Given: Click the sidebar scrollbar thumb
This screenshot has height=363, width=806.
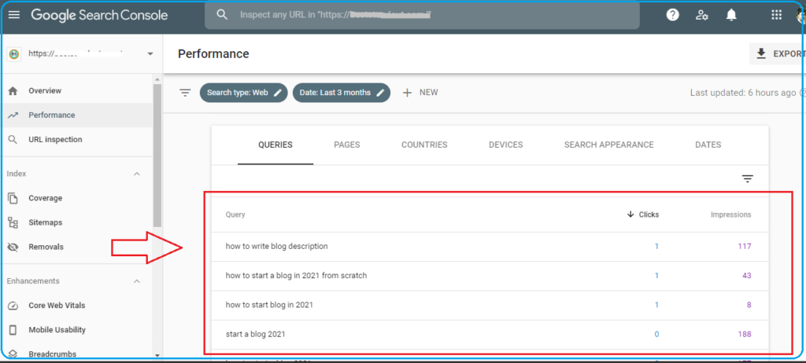Looking at the screenshot, I should tap(157, 156).
